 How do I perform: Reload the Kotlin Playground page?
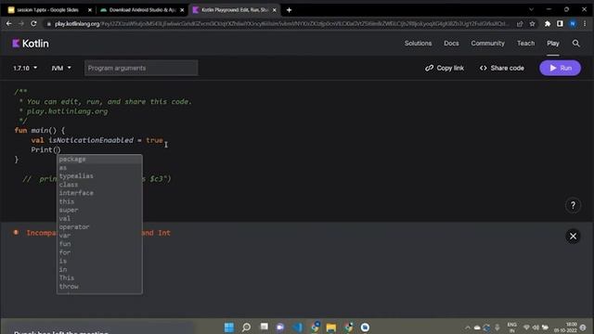point(33,23)
